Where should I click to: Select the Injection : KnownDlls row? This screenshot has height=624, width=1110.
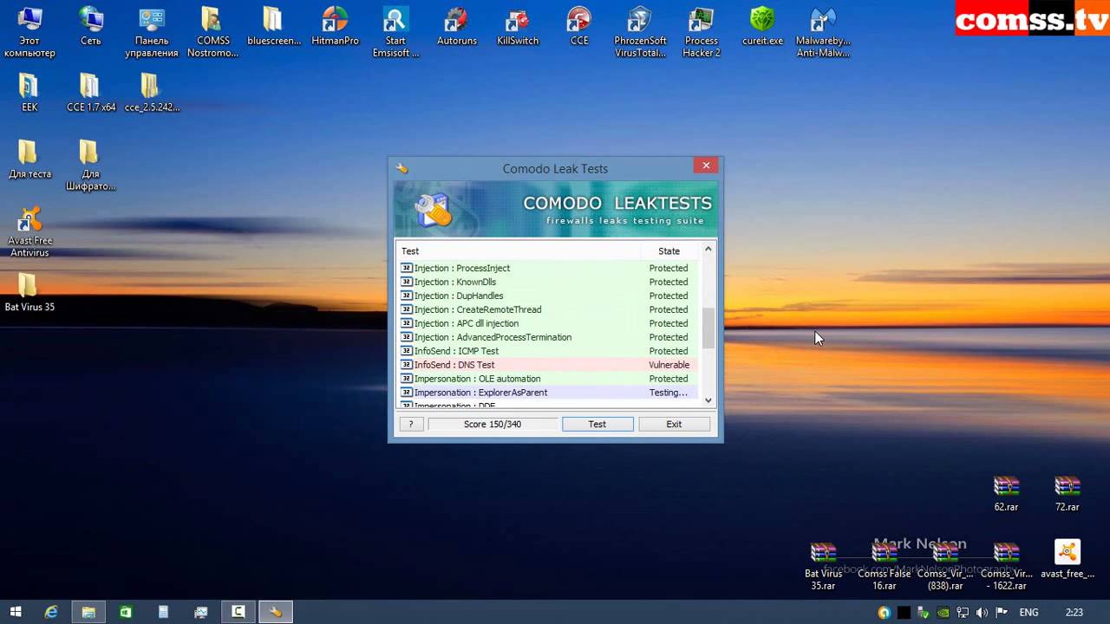[x=548, y=282]
